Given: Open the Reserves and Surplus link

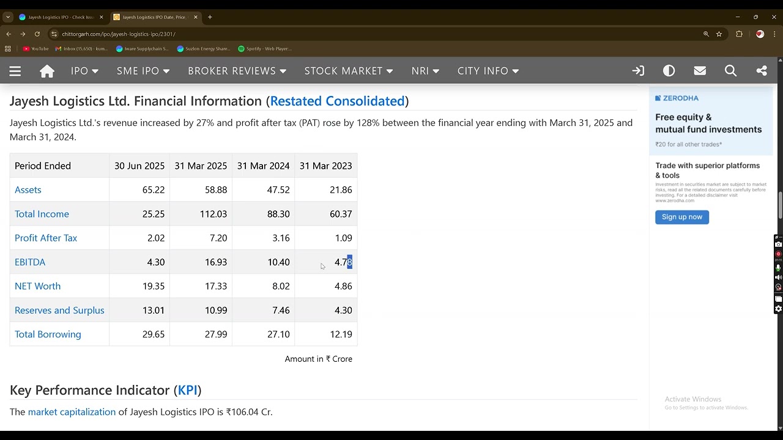Looking at the screenshot, I should (59, 310).
